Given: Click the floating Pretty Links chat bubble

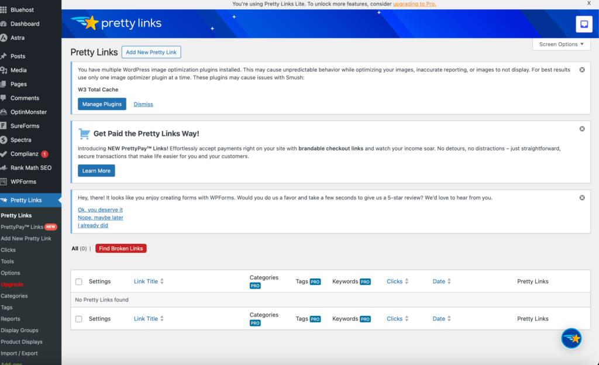Looking at the screenshot, I should (x=572, y=338).
